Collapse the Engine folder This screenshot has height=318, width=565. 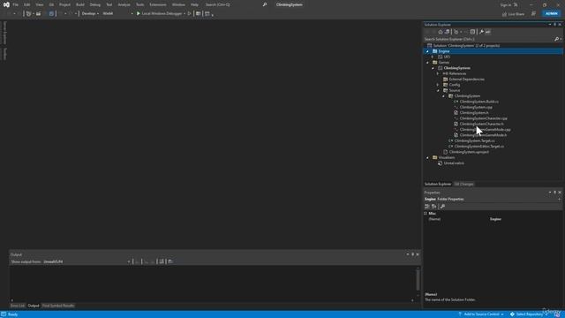coord(427,51)
